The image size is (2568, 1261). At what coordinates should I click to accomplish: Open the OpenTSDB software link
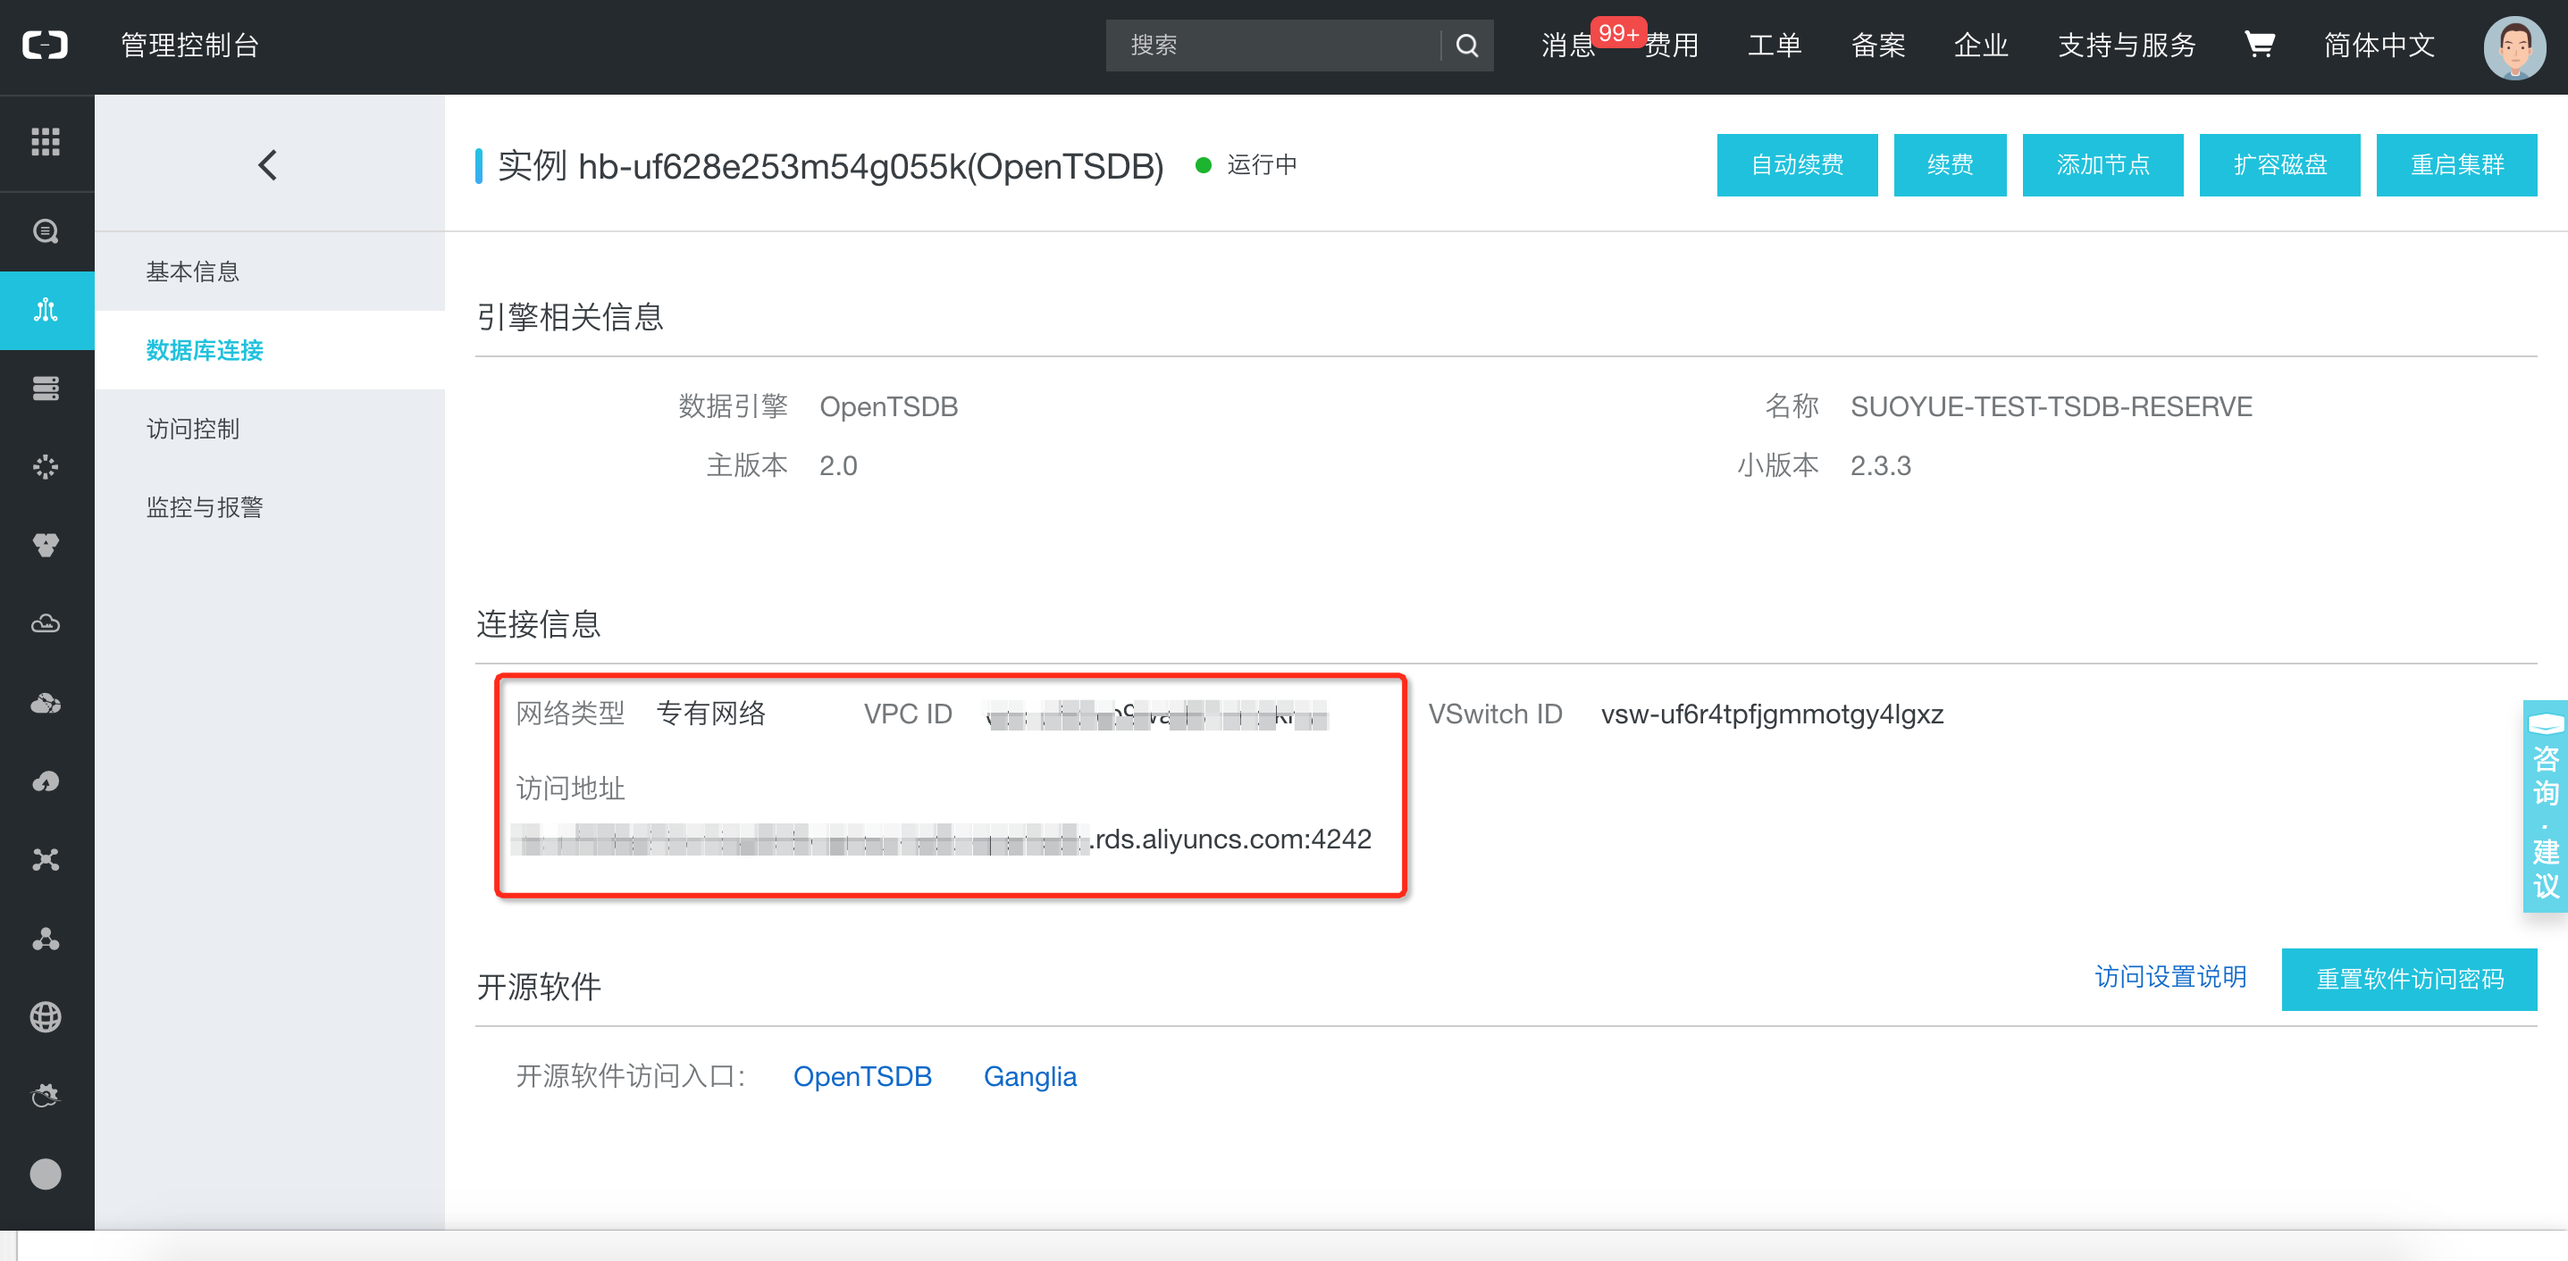pyautogui.click(x=862, y=1077)
